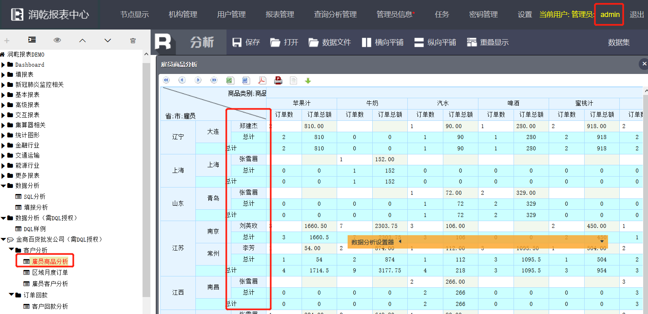Toggle the eye visibility icon
Screen dimensions: 648x314
point(57,40)
